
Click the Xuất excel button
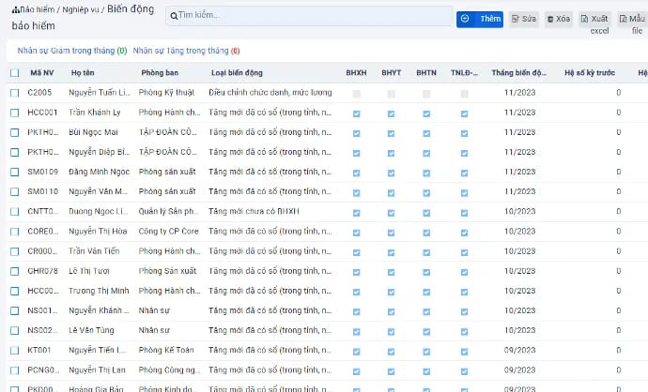tap(594, 24)
